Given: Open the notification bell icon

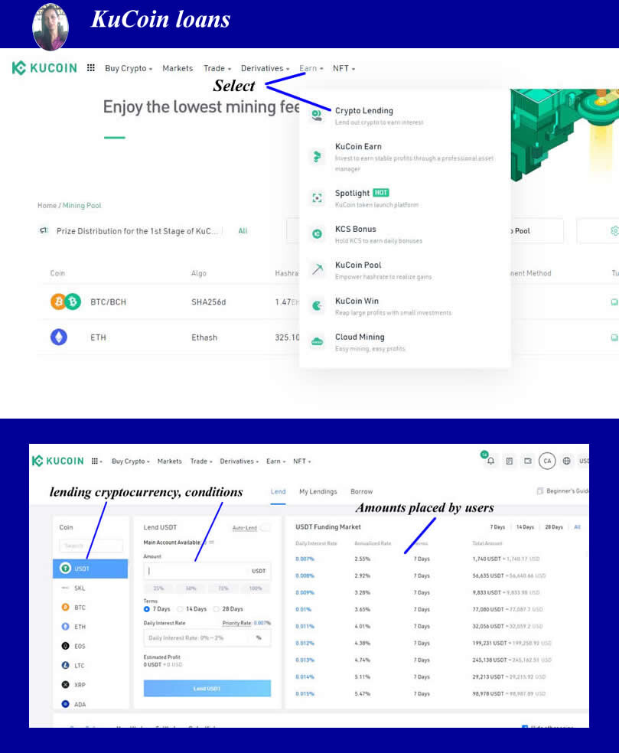Looking at the screenshot, I should click(x=490, y=461).
